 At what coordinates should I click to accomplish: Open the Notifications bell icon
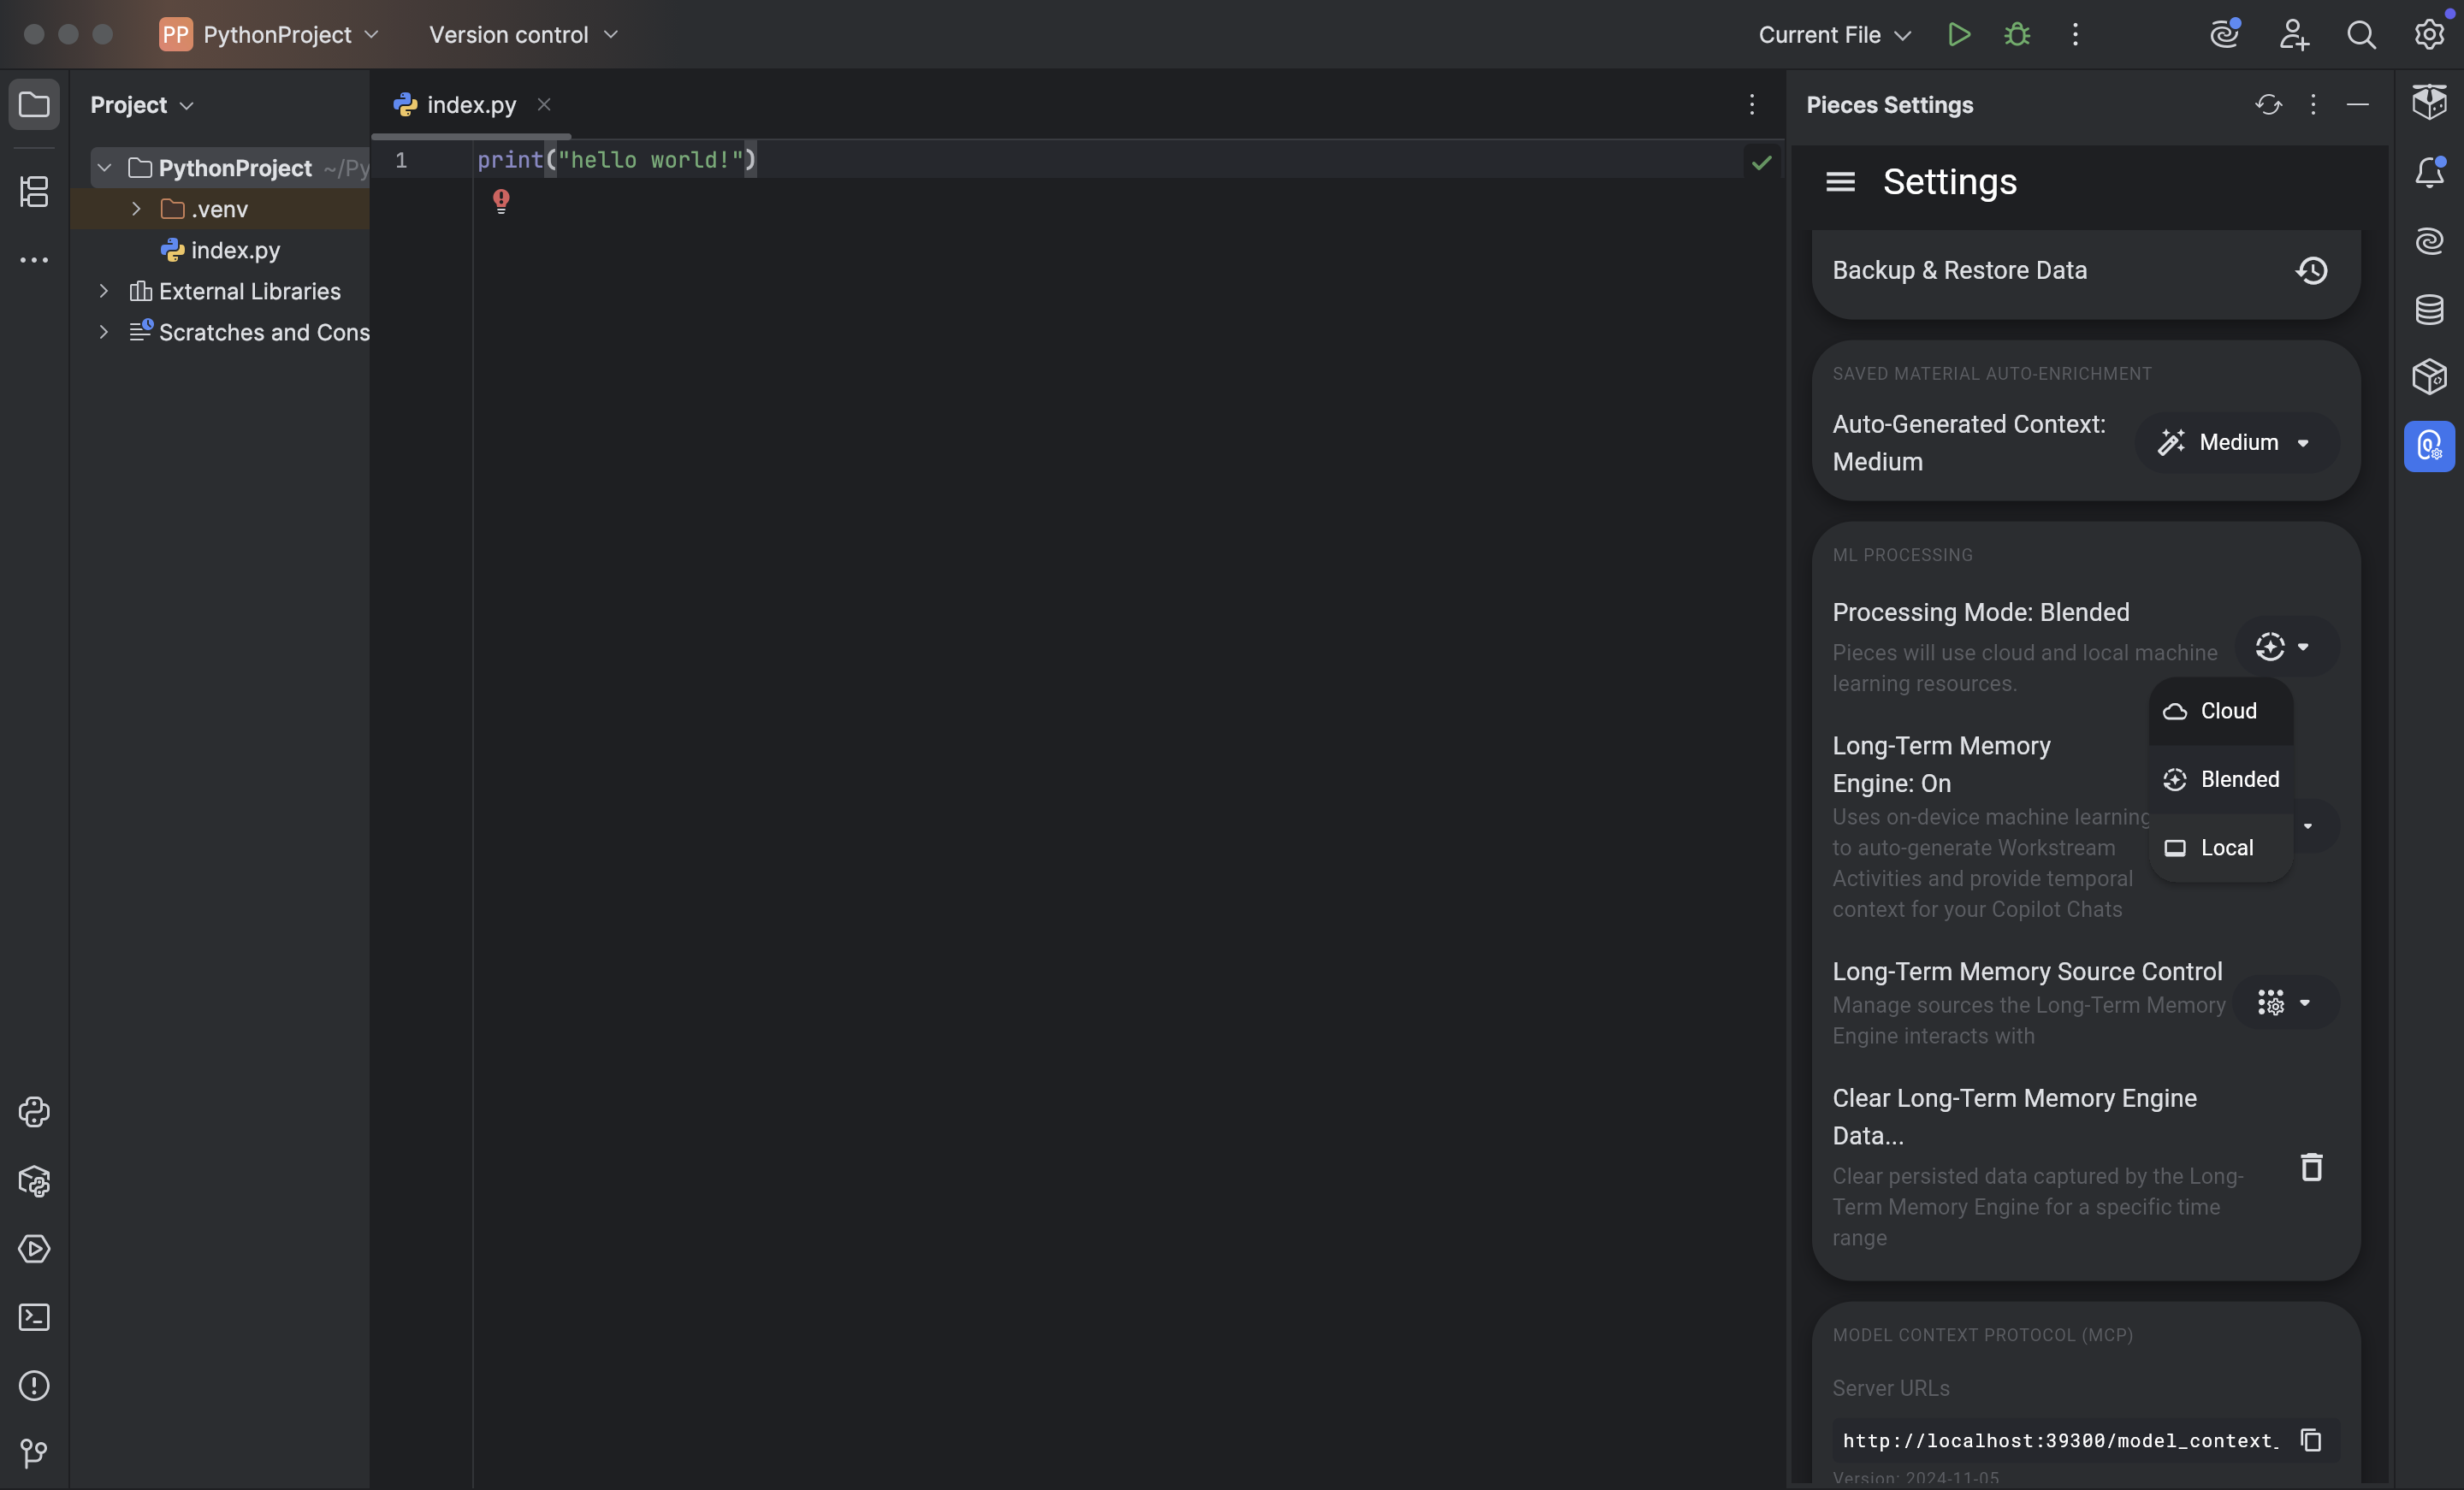point(2429,172)
